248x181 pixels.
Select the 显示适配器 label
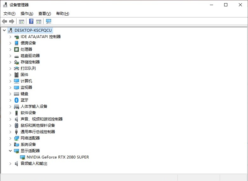pyautogui.click(x=30, y=151)
